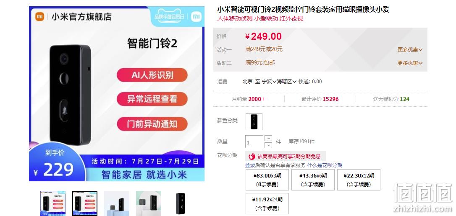Click the blue Mi badge icon top-right
Screen dimensions: 456x216
[197, 17]
